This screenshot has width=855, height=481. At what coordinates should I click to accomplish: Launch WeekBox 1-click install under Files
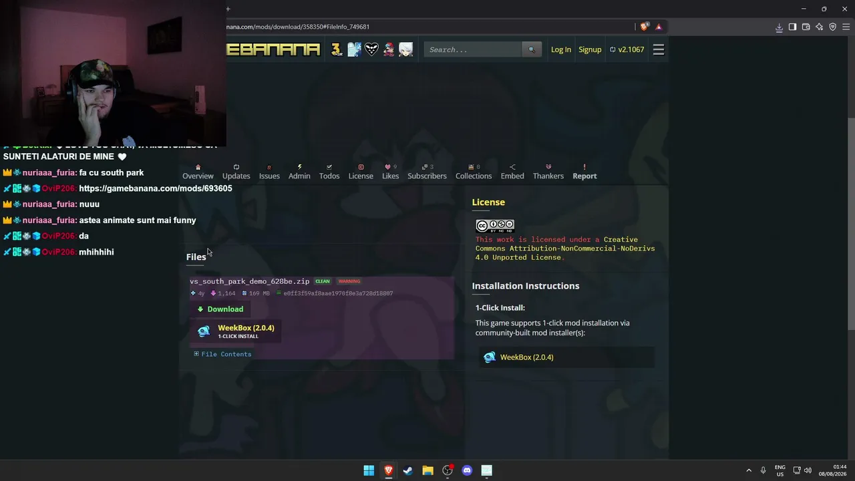tap(236, 331)
